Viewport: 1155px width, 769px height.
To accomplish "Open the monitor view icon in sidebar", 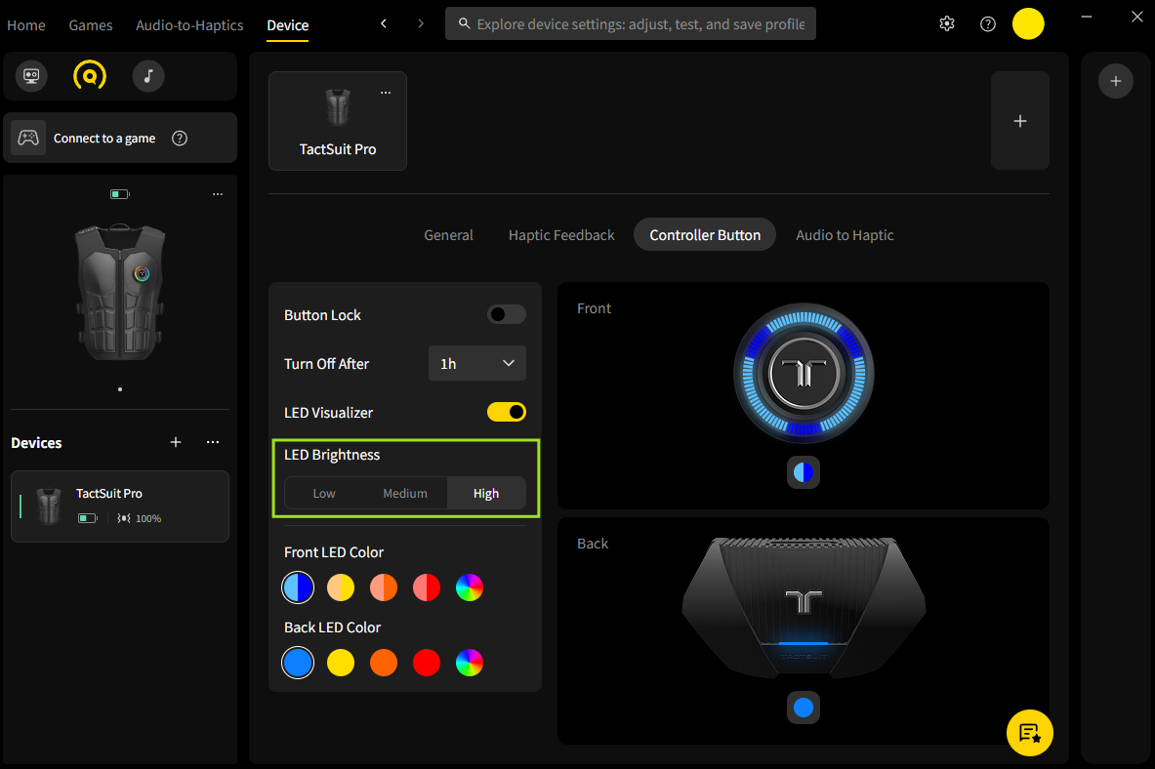I will point(31,76).
